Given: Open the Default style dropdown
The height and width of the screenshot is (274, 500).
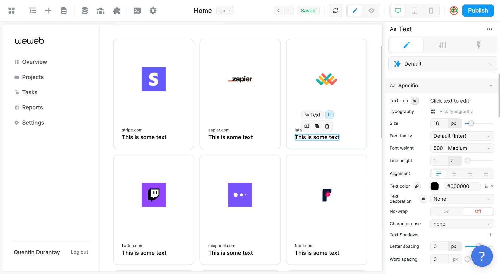Looking at the screenshot, I should [442, 64].
